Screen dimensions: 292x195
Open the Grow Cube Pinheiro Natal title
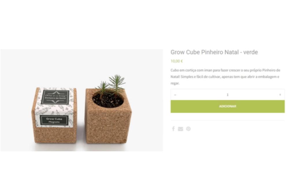click(214, 52)
